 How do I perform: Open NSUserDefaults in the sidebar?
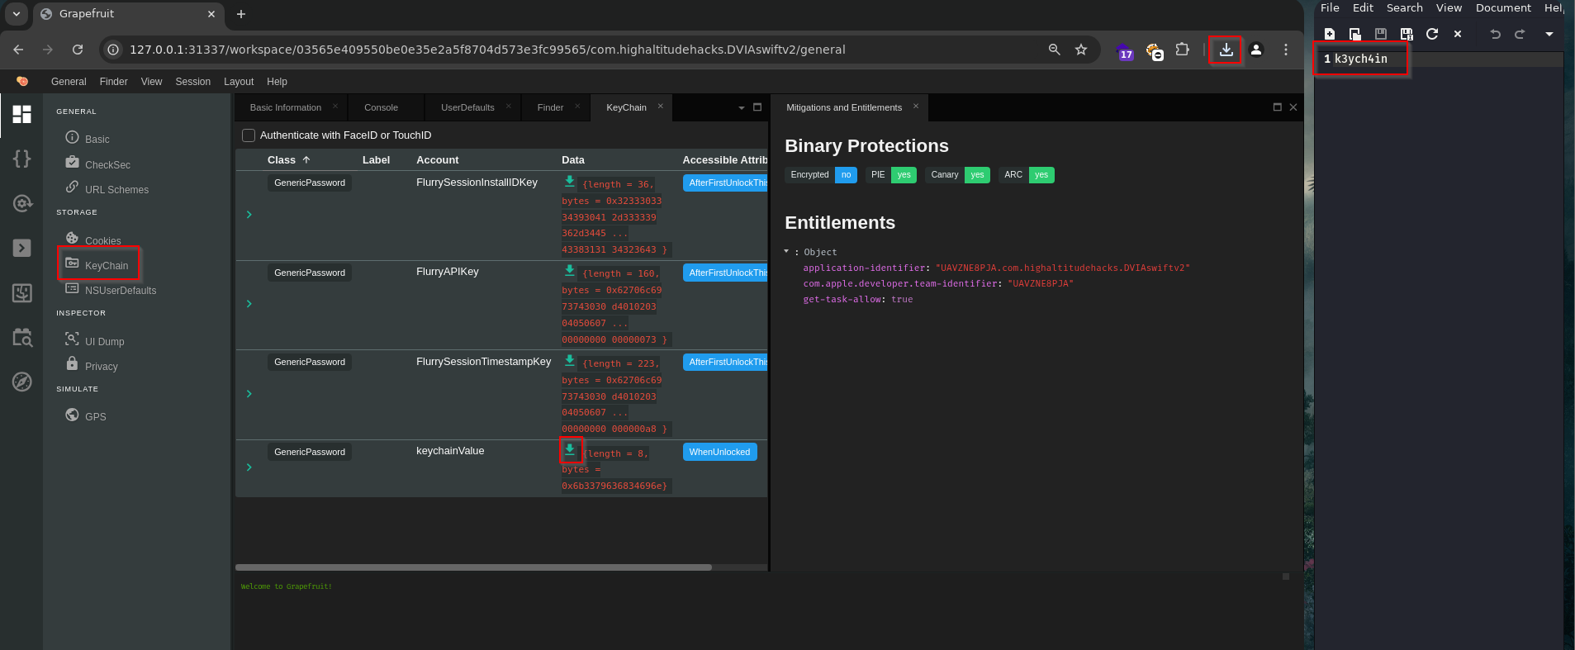tap(120, 290)
